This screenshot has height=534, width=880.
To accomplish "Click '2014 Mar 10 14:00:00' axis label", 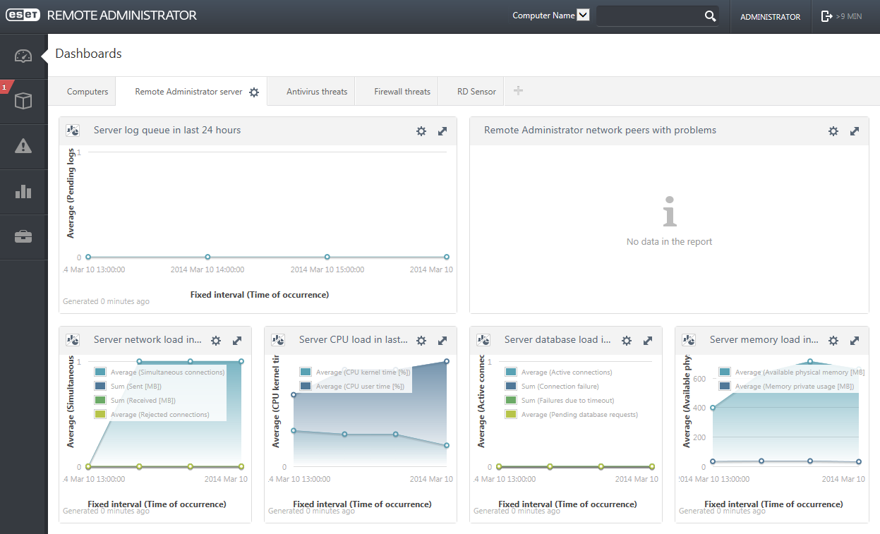I will [x=207, y=269].
